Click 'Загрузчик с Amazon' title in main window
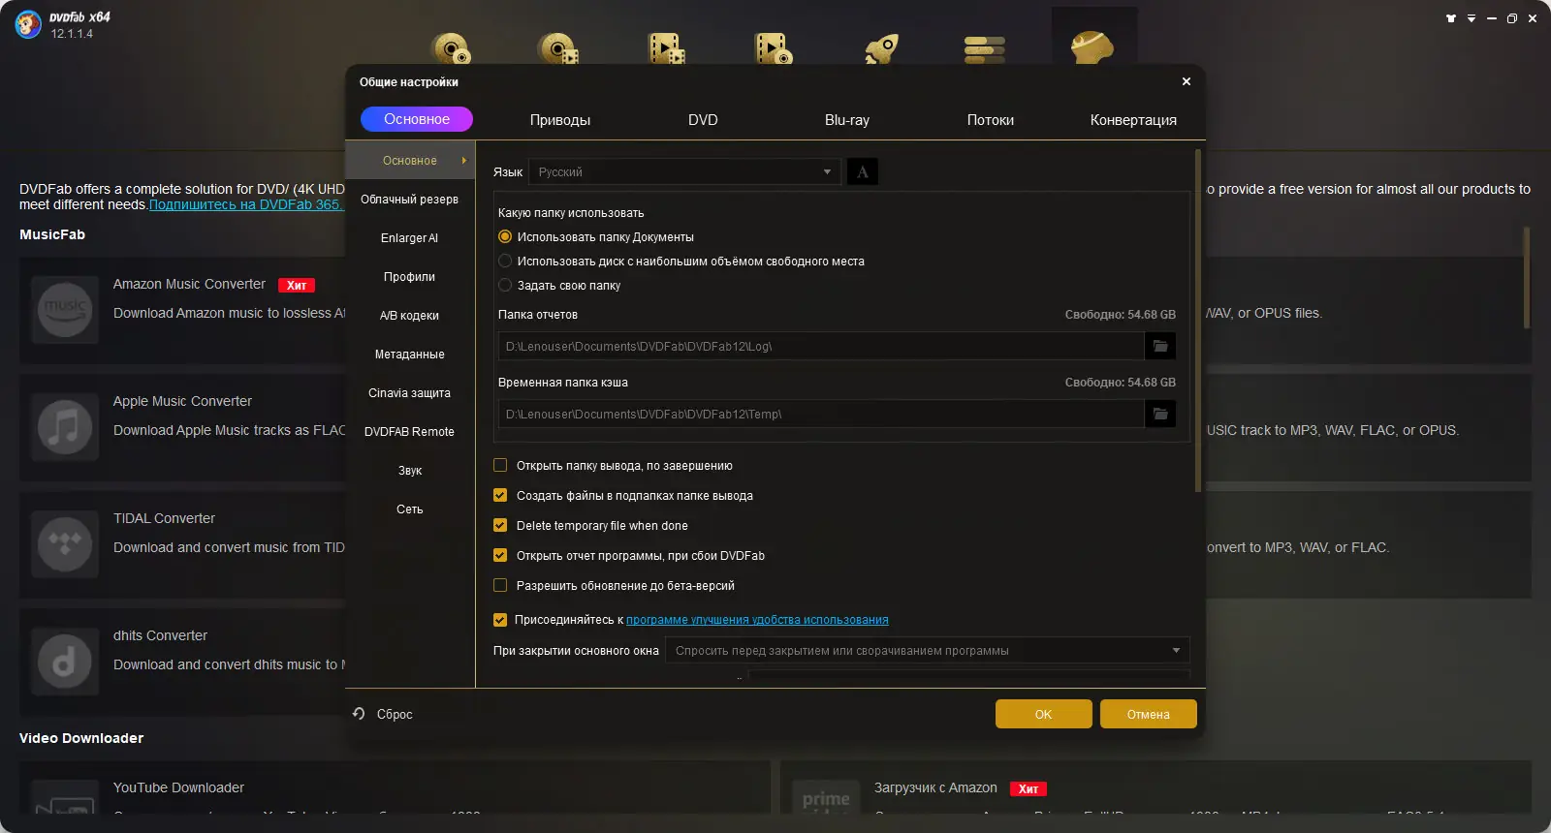This screenshot has width=1551, height=833. [x=935, y=787]
